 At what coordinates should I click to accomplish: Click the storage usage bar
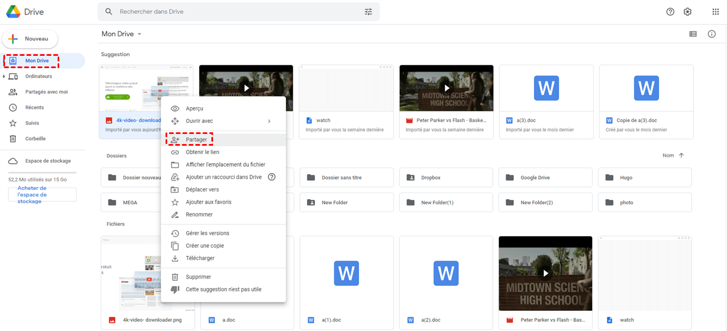point(43,172)
